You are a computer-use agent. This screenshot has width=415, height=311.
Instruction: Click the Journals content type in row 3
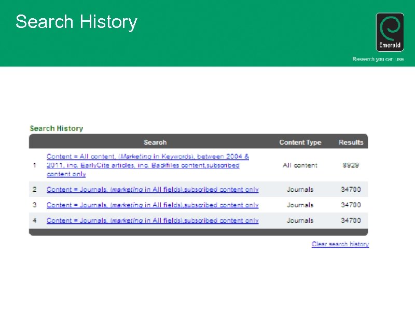pyautogui.click(x=300, y=205)
